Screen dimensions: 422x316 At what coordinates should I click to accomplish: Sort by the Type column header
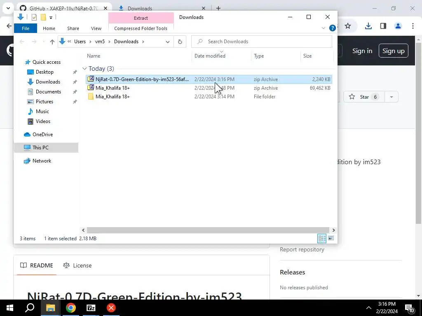[259, 56]
